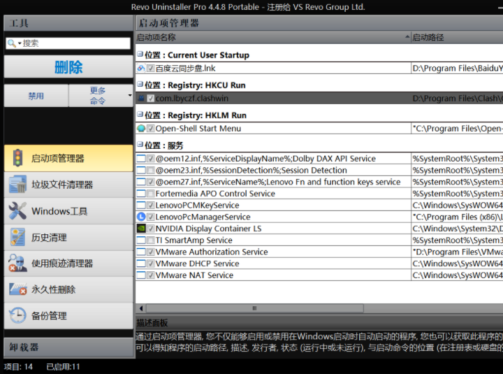Open the 永久性删除 shredder icon

click(17, 289)
